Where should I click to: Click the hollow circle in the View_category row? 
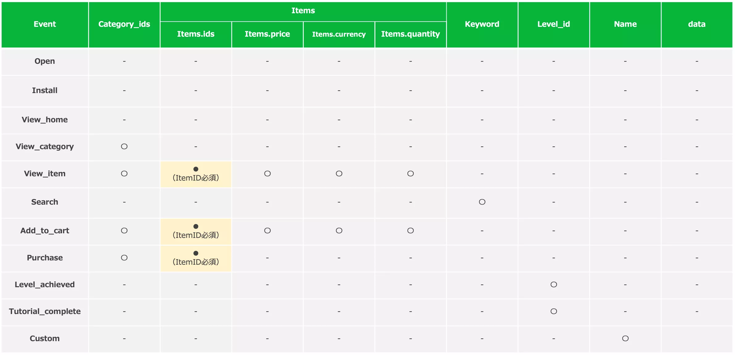pyautogui.click(x=124, y=146)
